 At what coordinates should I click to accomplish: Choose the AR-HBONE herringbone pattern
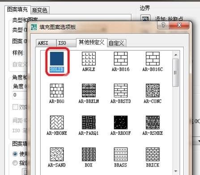57,122
